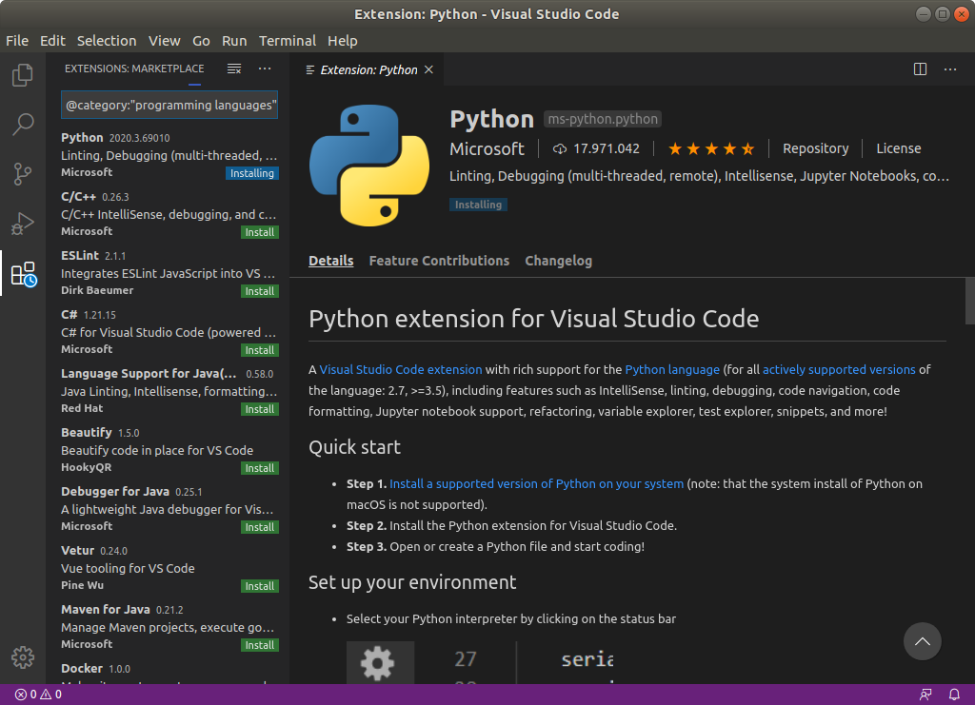Switch to the Changelog tab
Viewport: 975px width, 705px height.
[x=558, y=261]
